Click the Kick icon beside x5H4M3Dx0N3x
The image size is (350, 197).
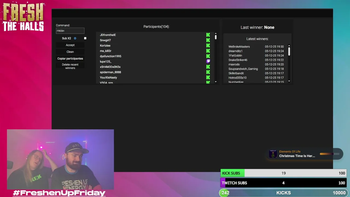tap(208, 67)
